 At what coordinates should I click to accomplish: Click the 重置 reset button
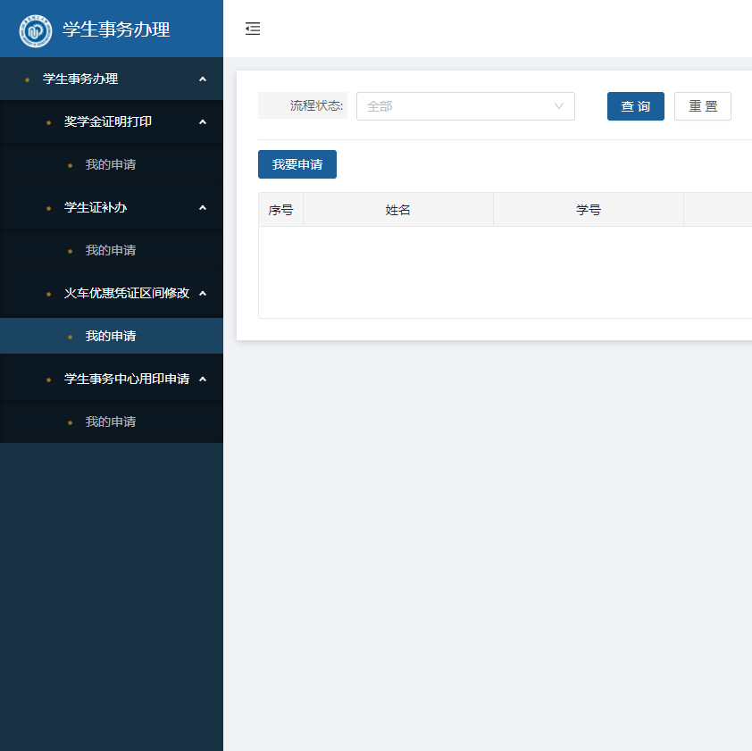click(702, 106)
